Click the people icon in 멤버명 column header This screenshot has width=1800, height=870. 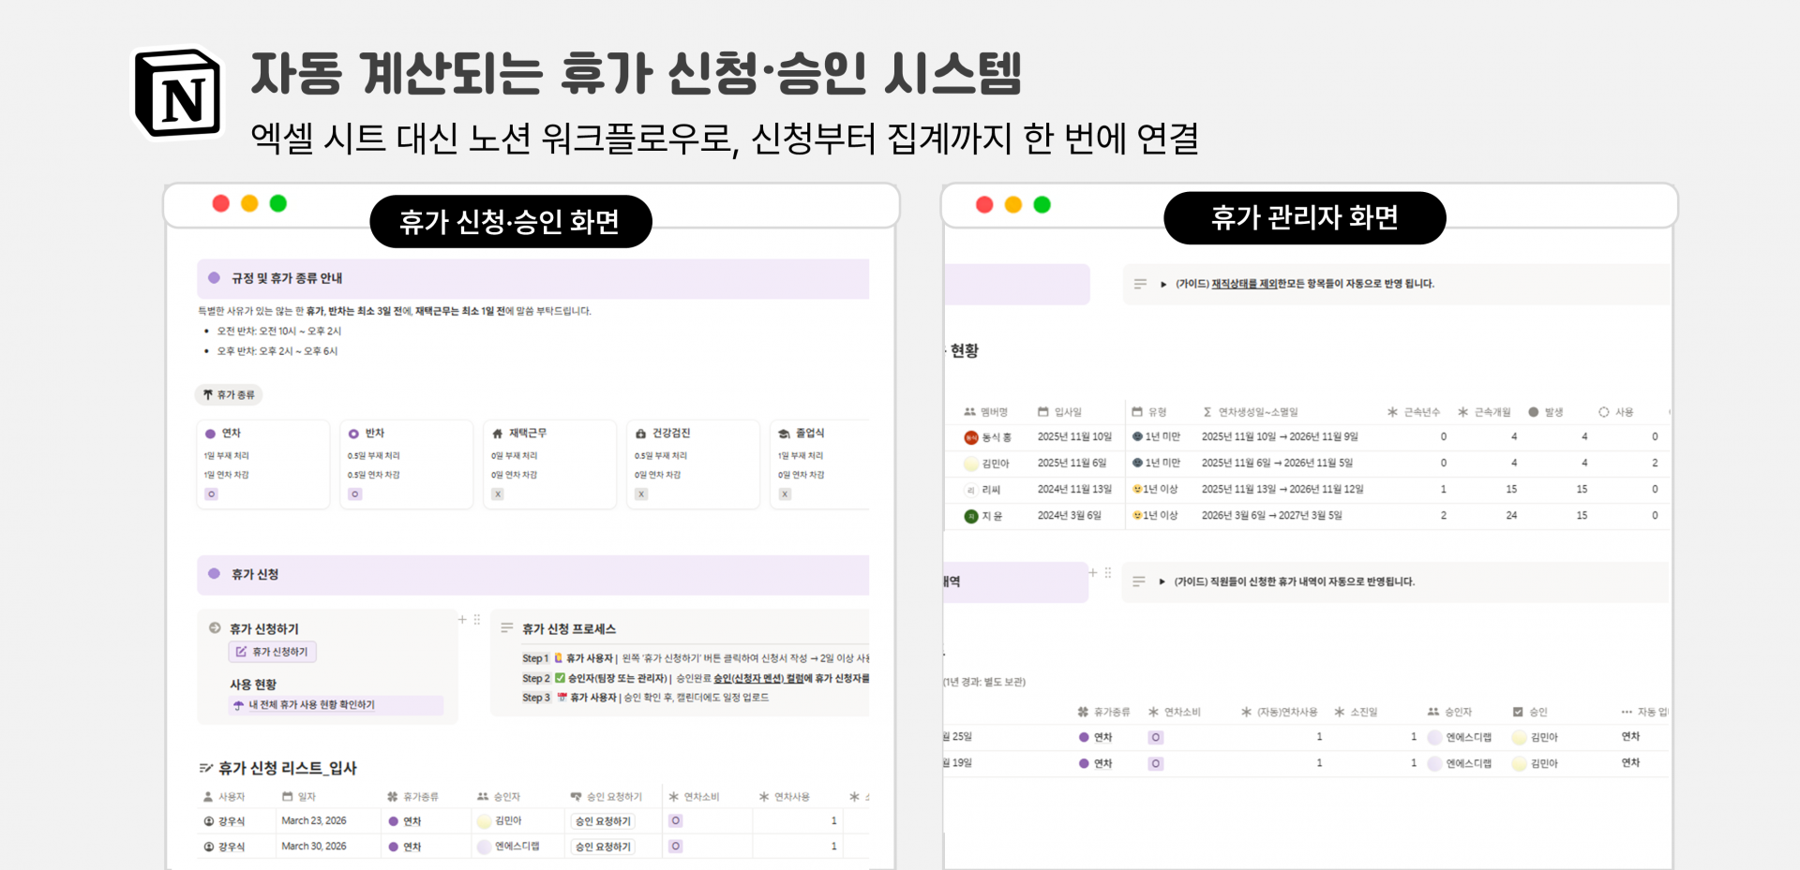pos(970,412)
